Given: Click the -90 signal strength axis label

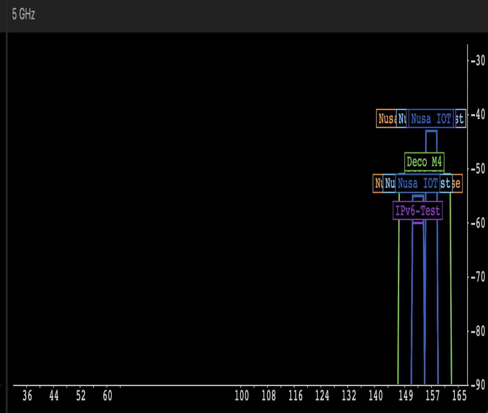Looking at the screenshot, I should [478, 385].
